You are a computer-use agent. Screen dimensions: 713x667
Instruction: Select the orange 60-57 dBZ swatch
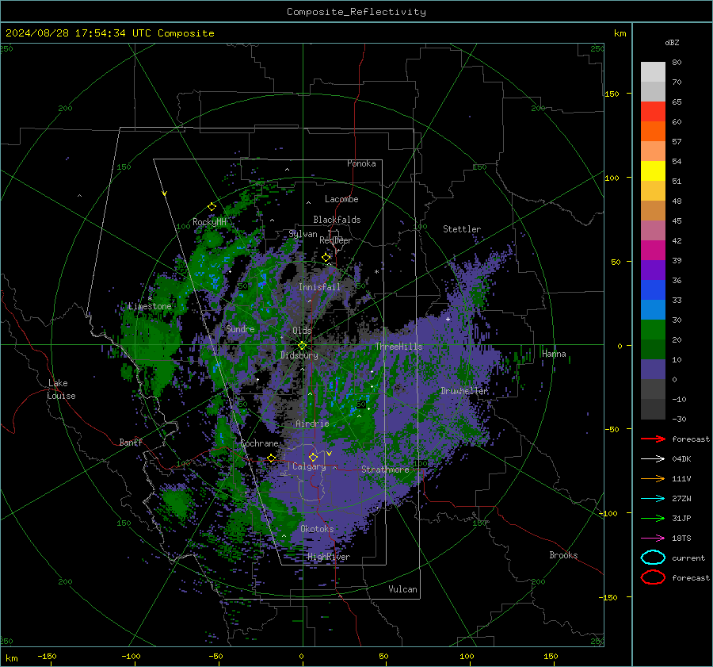pos(653,132)
